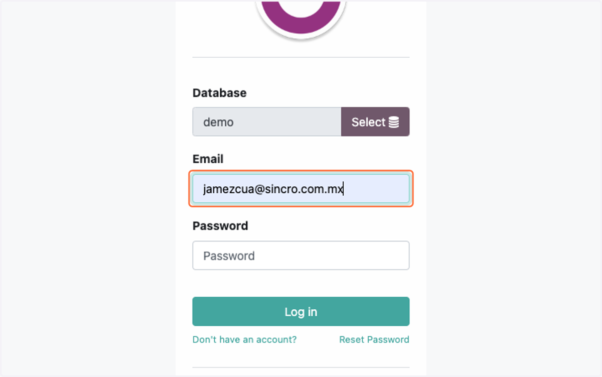The width and height of the screenshot is (602, 377).
Task: Click the Database field label
Action: click(219, 93)
